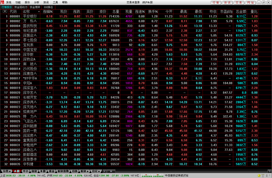Expand the 分类 dropdown in the bottom tab bar
The image size is (272, 178).
pyautogui.click(x=6, y=171)
